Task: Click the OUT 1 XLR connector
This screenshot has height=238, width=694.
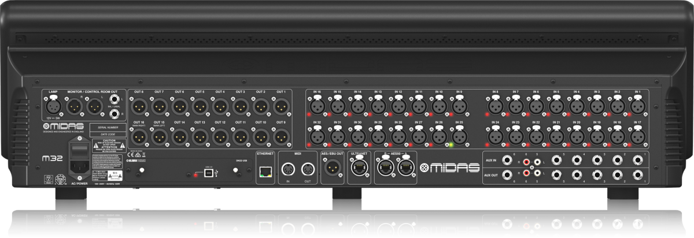Action: (x=281, y=106)
